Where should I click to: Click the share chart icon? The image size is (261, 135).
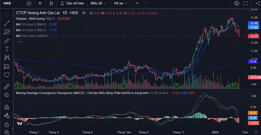pyautogui.click(x=258, y=3)
